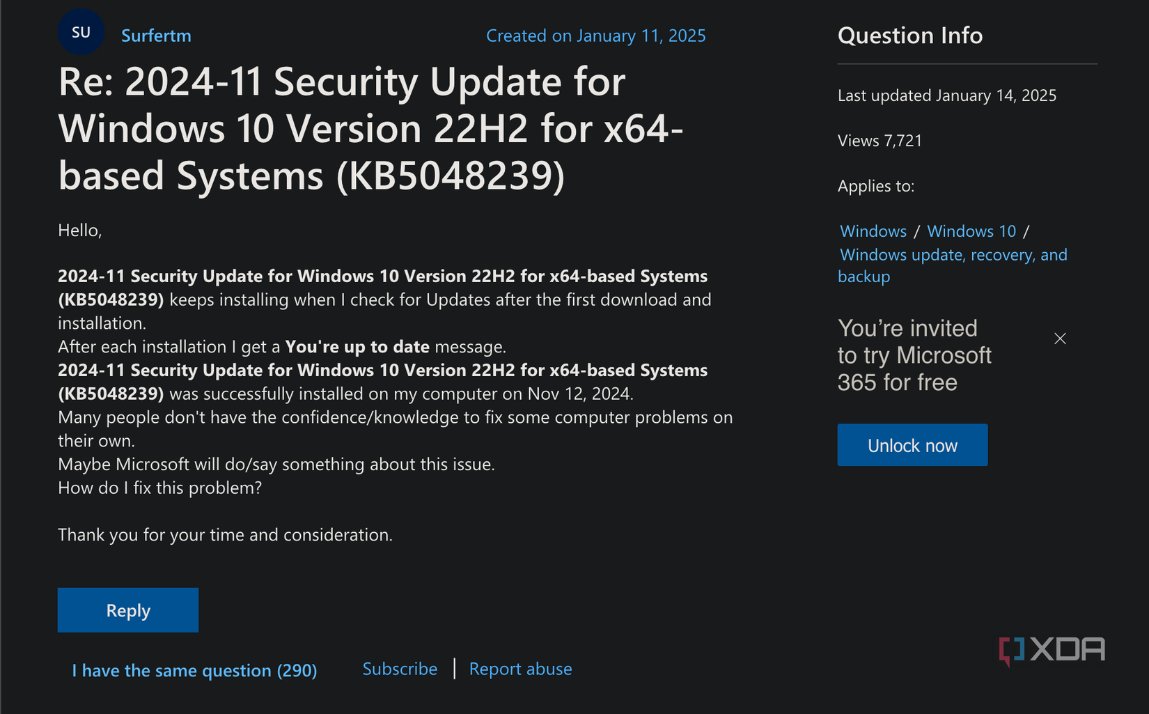Click the 'How do I fix this problem?' line
1149x714 pixels.
(159, 488)
